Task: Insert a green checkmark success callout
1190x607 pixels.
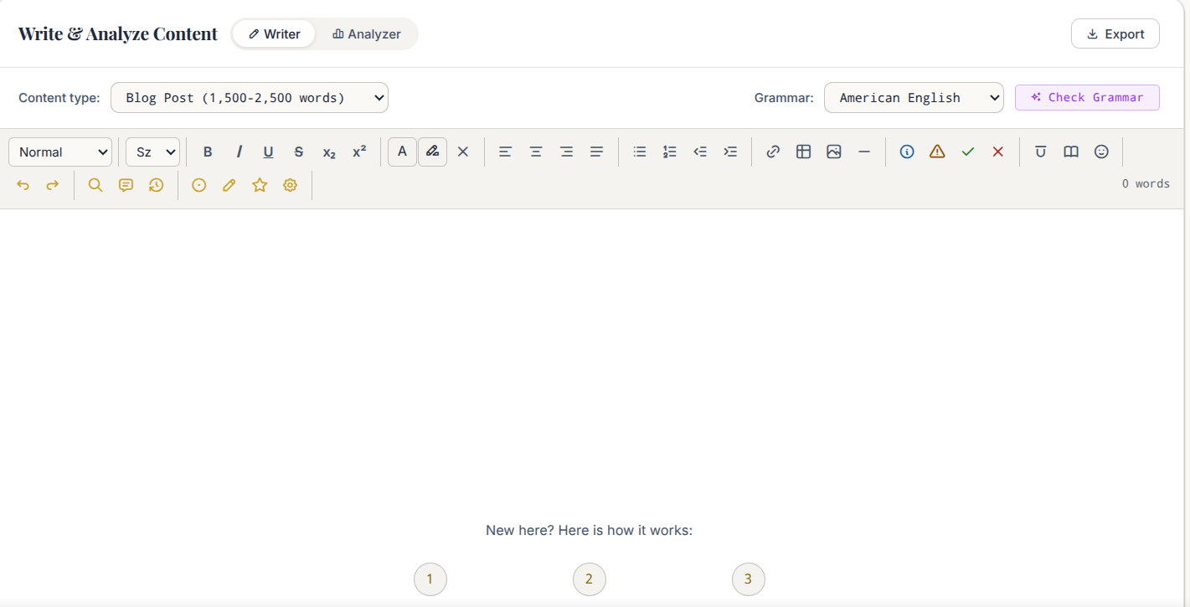Action: click(968, 152)
